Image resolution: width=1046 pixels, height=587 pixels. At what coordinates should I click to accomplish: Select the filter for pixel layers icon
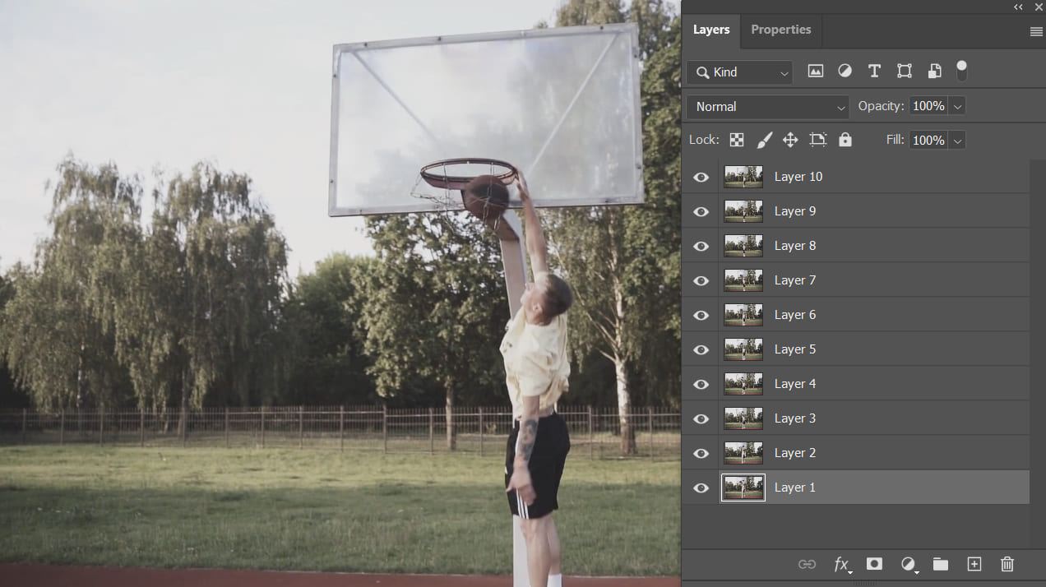click(815, 71)
